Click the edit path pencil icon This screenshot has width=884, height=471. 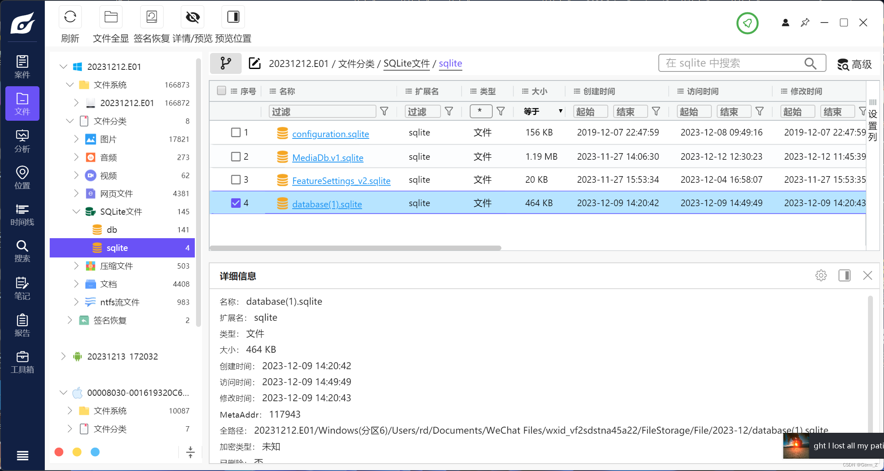point(254,63)
